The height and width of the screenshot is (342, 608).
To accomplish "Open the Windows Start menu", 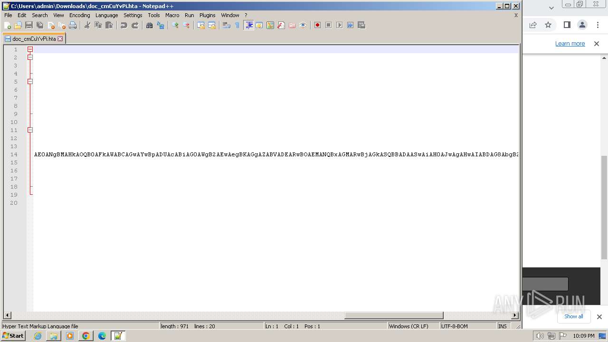I will point(13,336).
